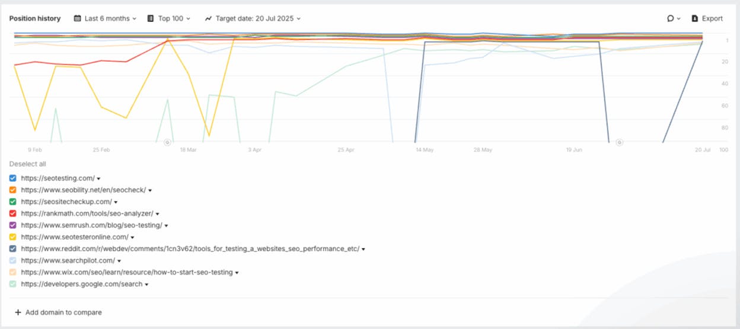
Task: Click the 9 Feb date label
Action: [35, 150]
